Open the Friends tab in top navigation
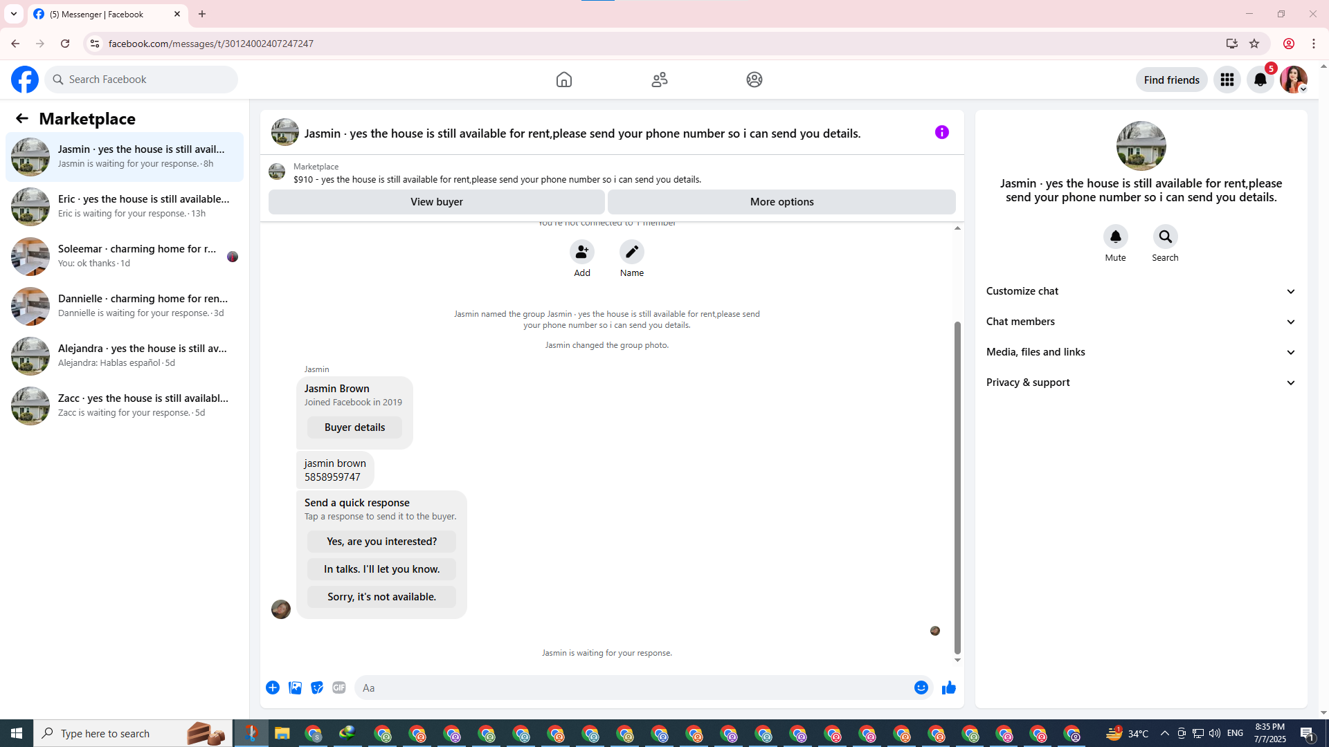Viewport: 1329px width, 747px height. 659,80
